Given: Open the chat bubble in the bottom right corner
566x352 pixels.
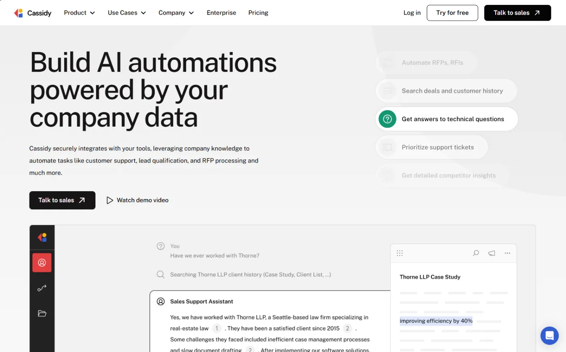Looking at the screenshot, I should click(549, 335).
